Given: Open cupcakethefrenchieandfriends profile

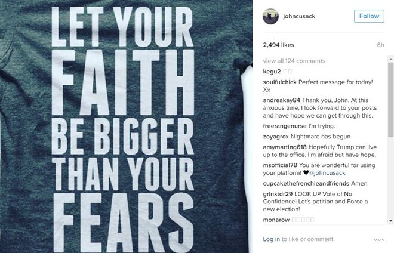Looking at the screenshot, I should 306,184.
